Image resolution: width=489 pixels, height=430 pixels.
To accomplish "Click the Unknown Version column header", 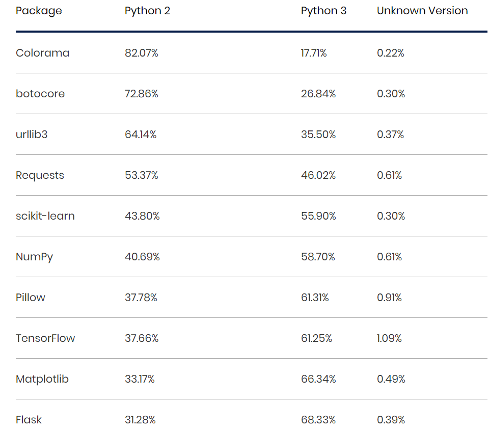I will (422, 11).
